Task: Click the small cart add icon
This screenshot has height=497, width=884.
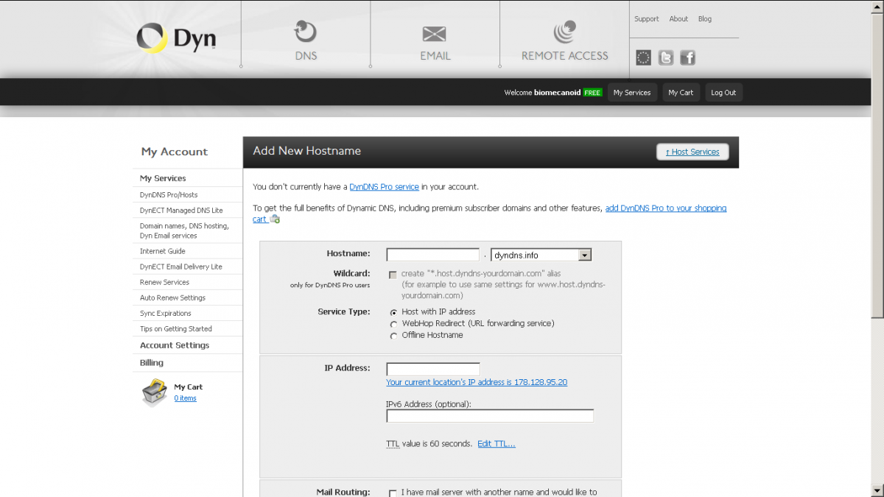Action: pos(275,219)
